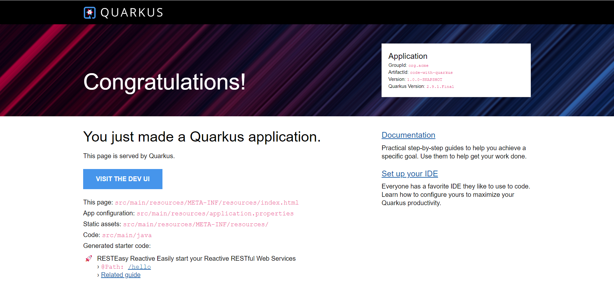Screen dimensions: 614x285
Task: Select the code-with-quarkus ArtifactId value
Action: click(431, 73)
